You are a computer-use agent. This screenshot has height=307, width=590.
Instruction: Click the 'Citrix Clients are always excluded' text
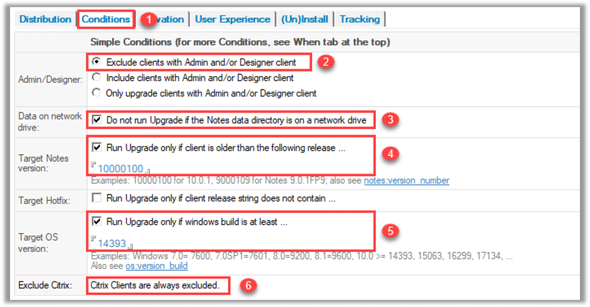point(155,286)
